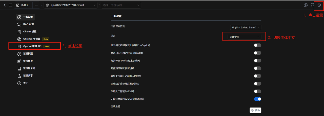Toggle 完成知识库处理后发送通知 switch
The image size is (324, 116).
(x=257, y=84)
